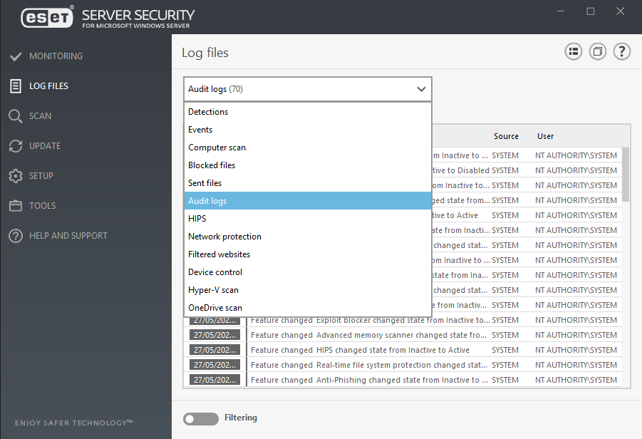
Task: Click the Setup gear icon
Action: [16, 176]
